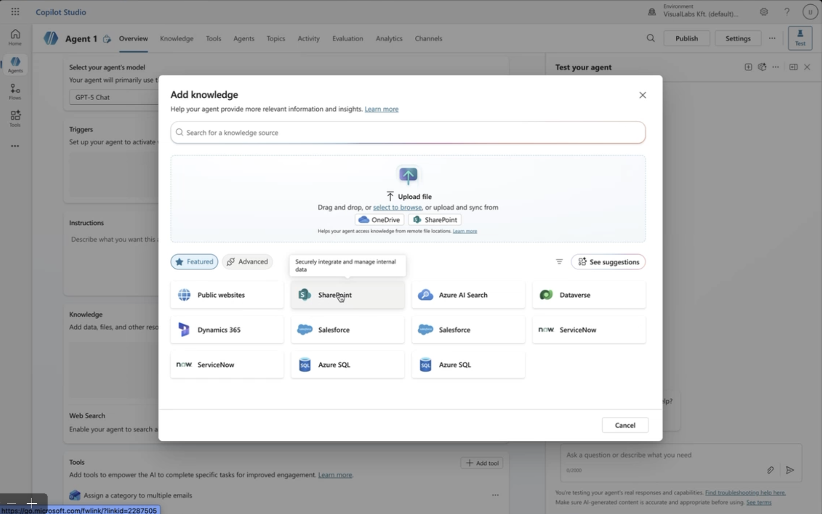
Task: Open more options ellipsis next to Settings
Action: tap(772, 38)
